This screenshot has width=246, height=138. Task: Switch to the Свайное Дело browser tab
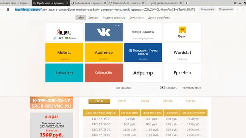pos(126,3)
